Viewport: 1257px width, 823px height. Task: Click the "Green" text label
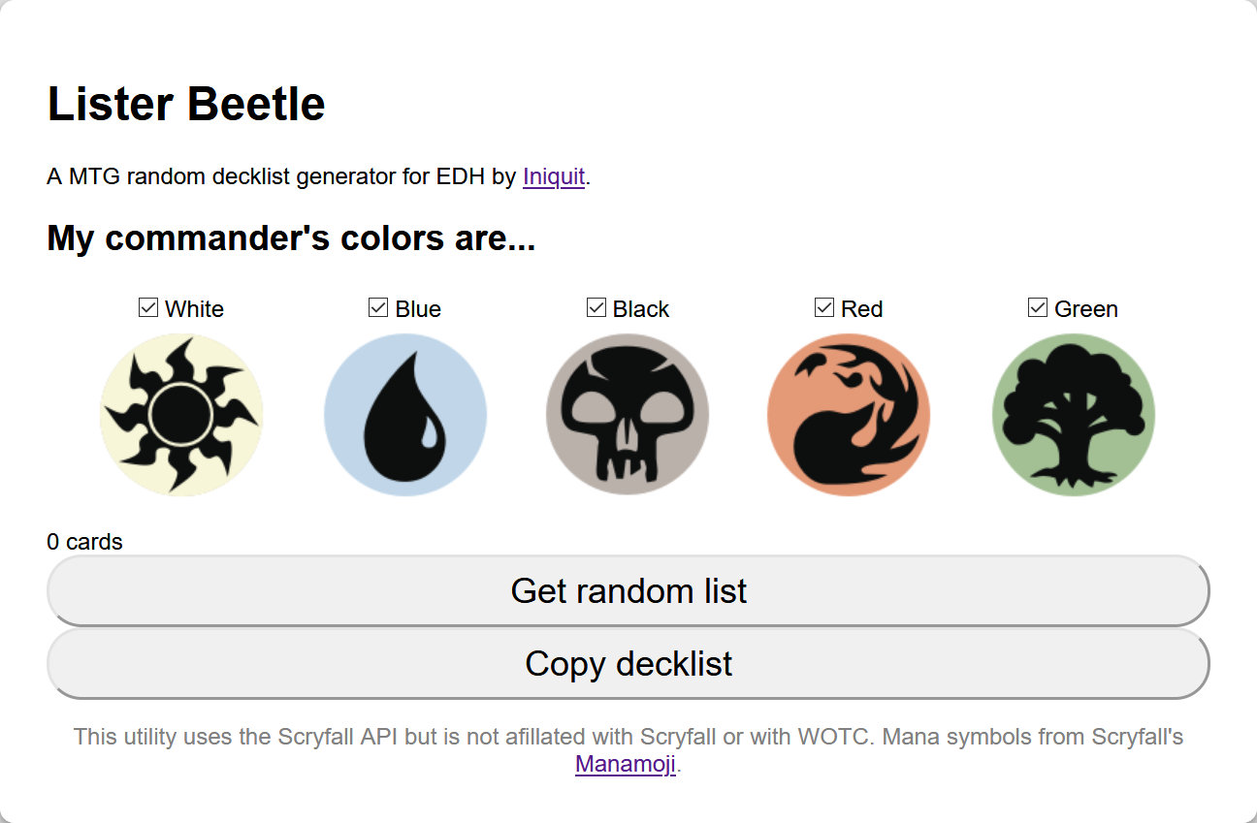click(x=1086, y=309)
